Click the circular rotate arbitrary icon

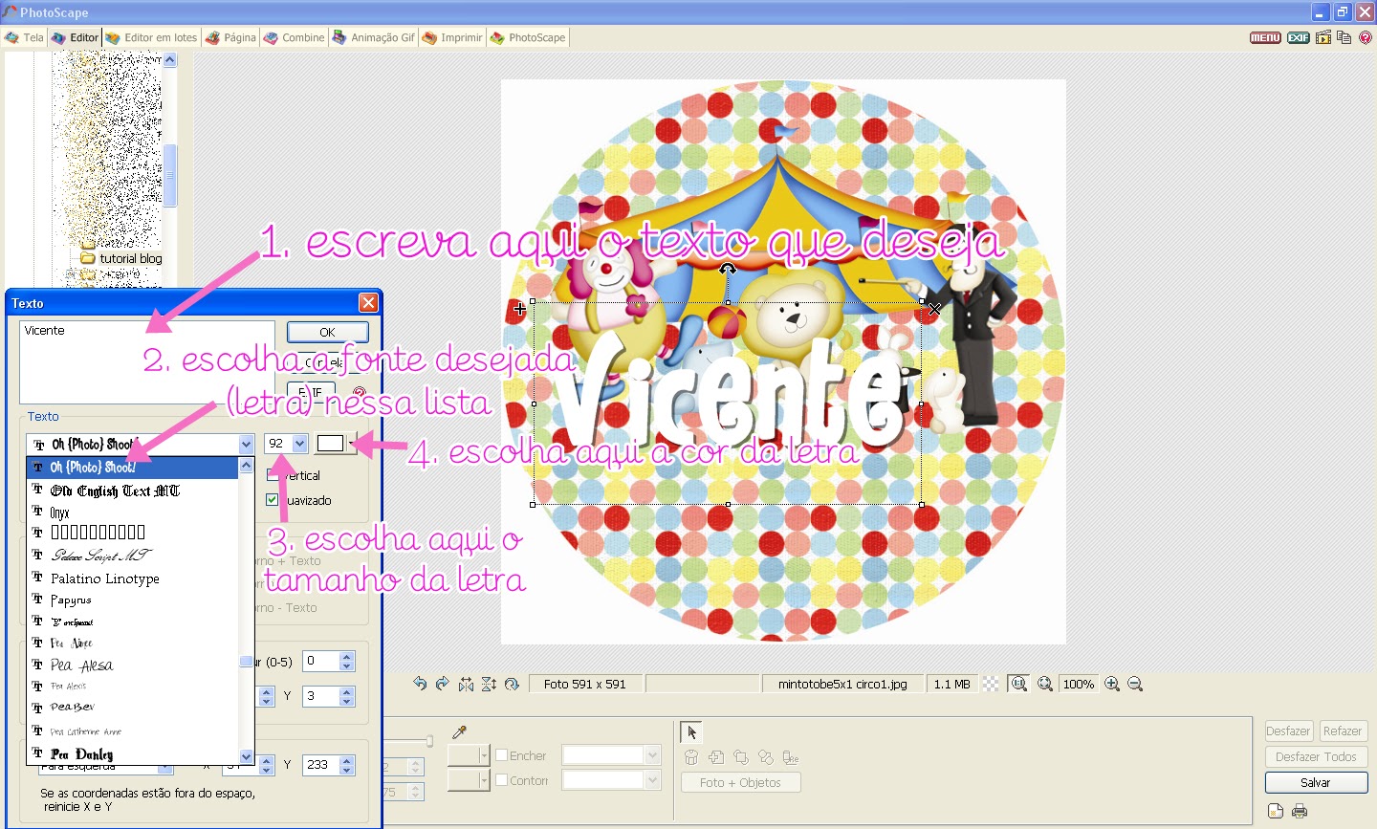512,684
